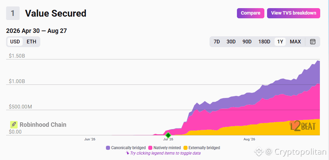This screenshot has height=160, width=329.
Task: Click the Robinhood Chain label
Action: 43,125
